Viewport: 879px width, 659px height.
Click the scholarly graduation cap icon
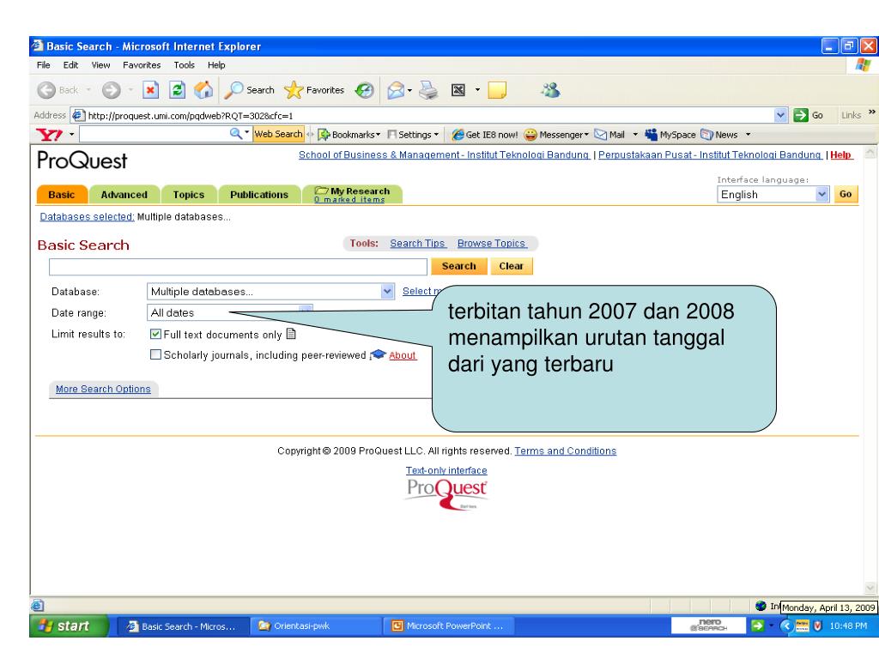coord(379,354)
